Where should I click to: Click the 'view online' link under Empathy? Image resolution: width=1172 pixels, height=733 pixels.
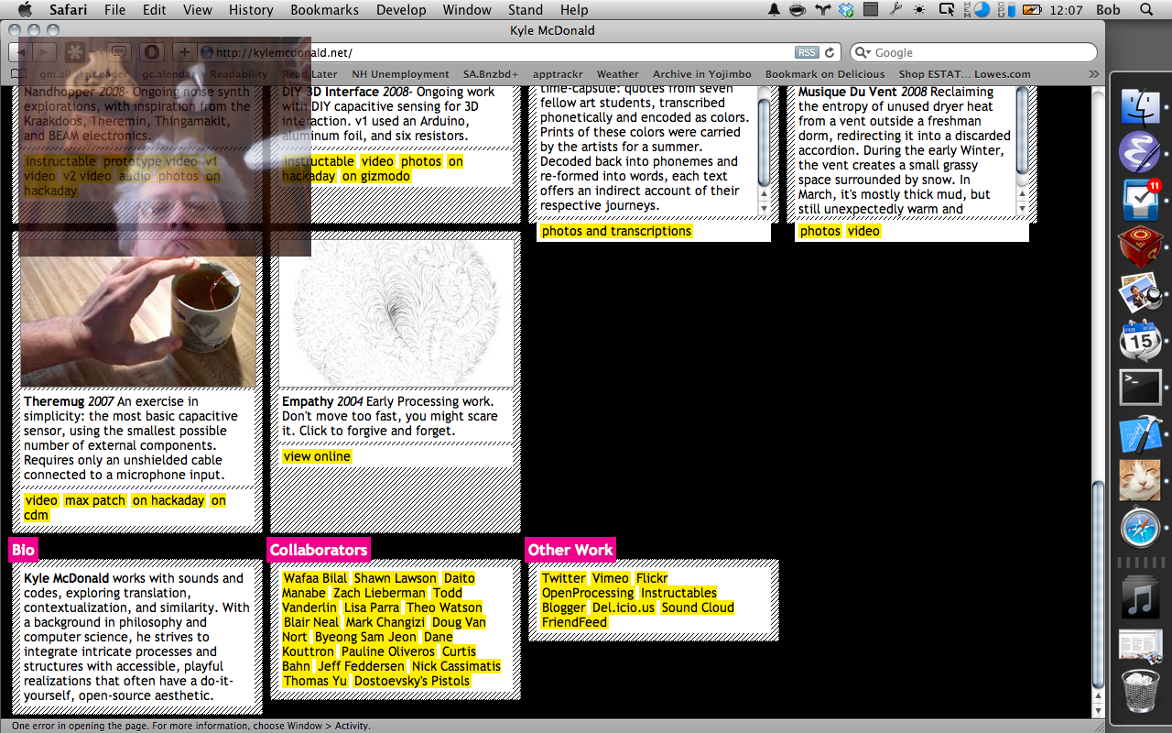tap(317, 456)
